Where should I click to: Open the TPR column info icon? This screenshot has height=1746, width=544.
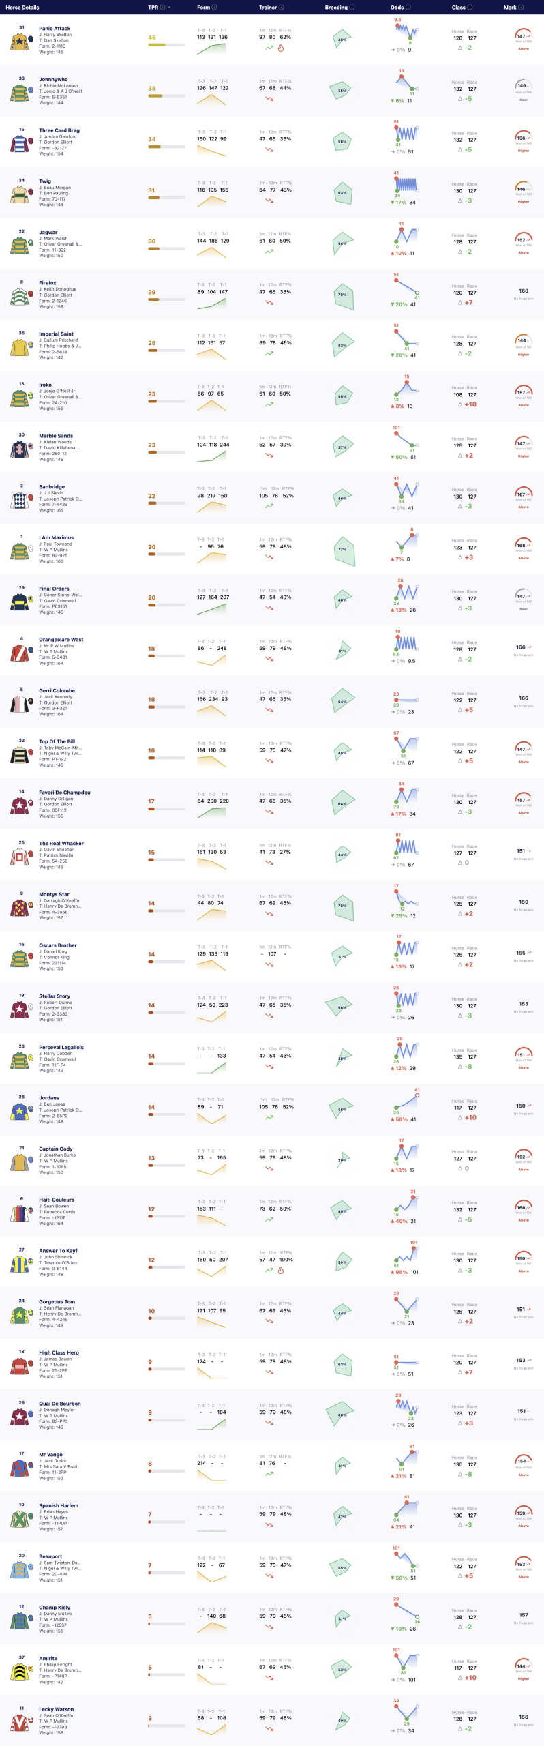pos(162,8)
